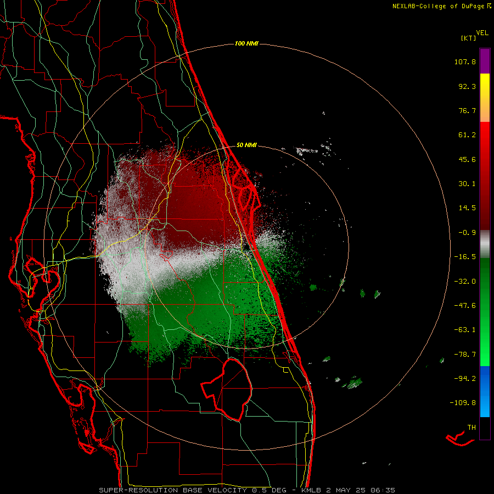The image size is (494, 494).
Task: Click the -94.2 velocity scale value
Action: pos(465,378)
